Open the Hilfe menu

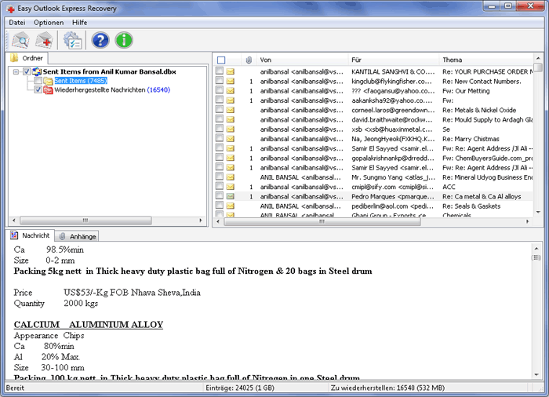tap(79, 23)
